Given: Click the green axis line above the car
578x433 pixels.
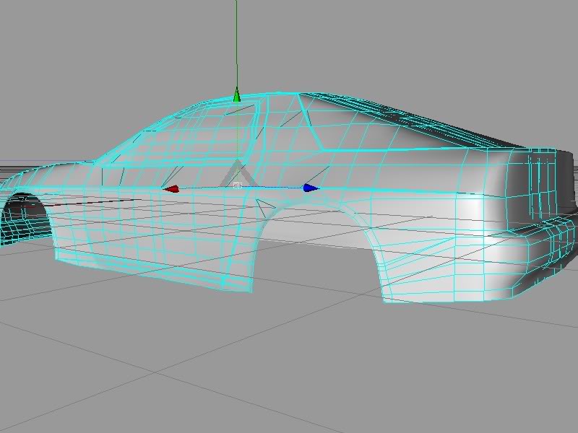Looking at the screenshot, I should point(236,43).
